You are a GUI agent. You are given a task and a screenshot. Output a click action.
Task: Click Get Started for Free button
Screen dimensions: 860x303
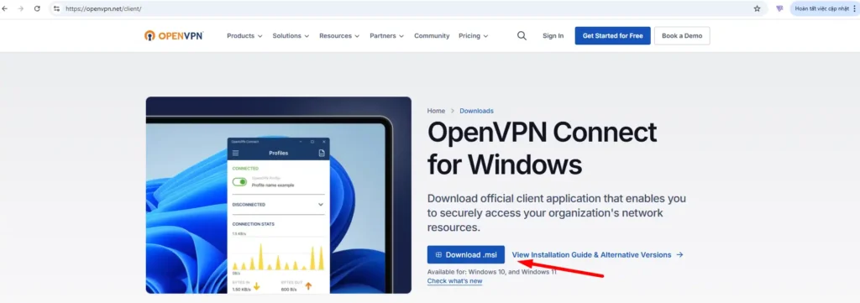click(x=612, y=35)
